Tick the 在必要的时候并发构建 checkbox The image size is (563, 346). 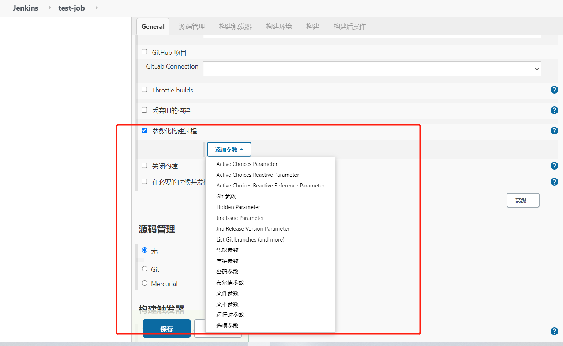click(x=144, y=182)
